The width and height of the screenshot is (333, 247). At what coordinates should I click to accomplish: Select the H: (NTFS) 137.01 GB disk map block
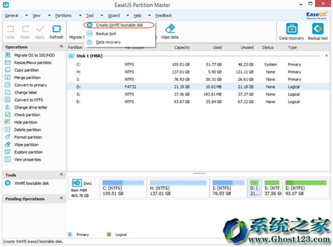pyautogui.click(x=178, y=188)
